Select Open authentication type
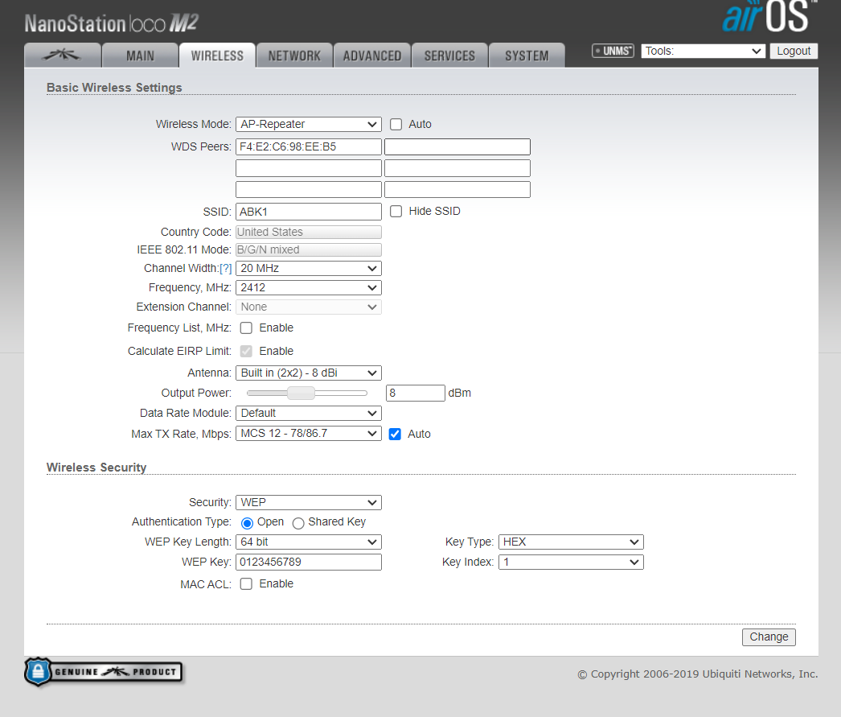841x717 pixels. (248, 523)
